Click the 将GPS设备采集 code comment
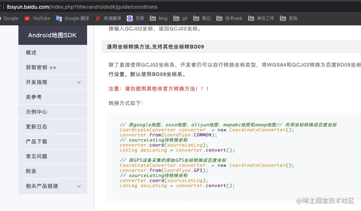 click(x=173, y=160)
